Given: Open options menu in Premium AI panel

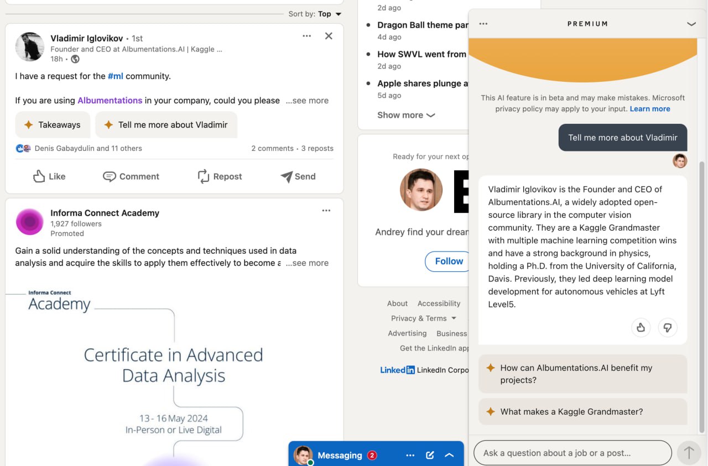Looking at the screenshot, I should point(483,24).
